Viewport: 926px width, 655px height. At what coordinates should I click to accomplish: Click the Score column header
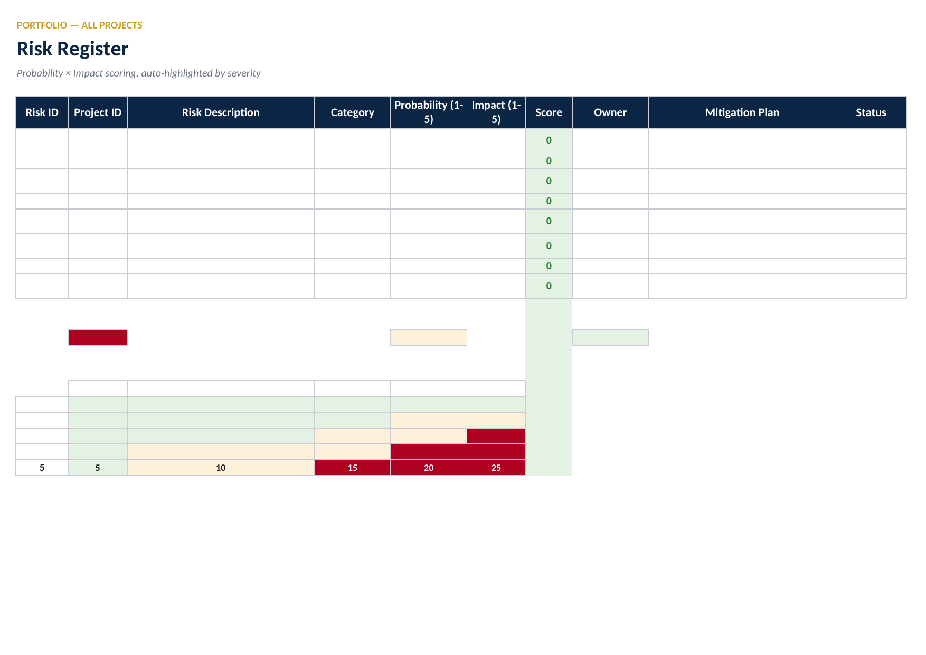[549, 112]
